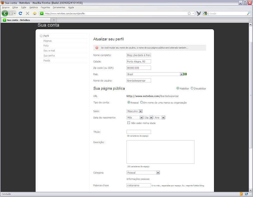Click the page scrollbar up arrow
This screenshot has width=253, height=197.
pos(250,25)
